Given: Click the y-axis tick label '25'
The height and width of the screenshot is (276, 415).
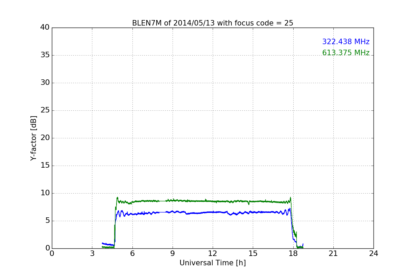Looking at the screenshot, I should pyautogui.click(x=45, y=110).
